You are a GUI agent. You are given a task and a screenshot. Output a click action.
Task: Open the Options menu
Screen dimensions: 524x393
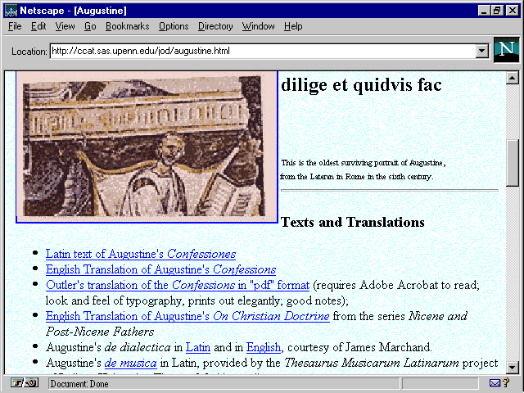[x=174, y=26]
